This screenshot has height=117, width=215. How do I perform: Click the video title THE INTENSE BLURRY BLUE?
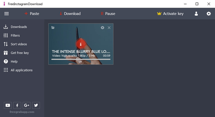81,52
